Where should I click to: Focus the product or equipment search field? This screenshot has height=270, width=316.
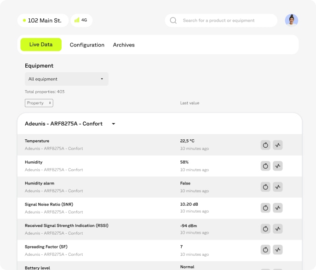click(x=225, y=20)
